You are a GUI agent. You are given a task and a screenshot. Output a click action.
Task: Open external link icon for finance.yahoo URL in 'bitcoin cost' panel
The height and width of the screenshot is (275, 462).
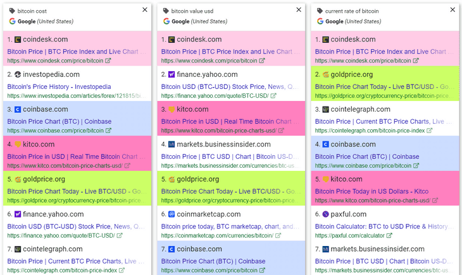[x=120, y=235]
